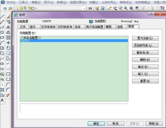166x128 pixels.
Task: Select the Erase modify tool
Action: (8, 17)
